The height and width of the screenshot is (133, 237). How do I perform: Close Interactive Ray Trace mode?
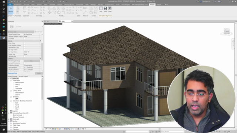[x=110, y=9]
